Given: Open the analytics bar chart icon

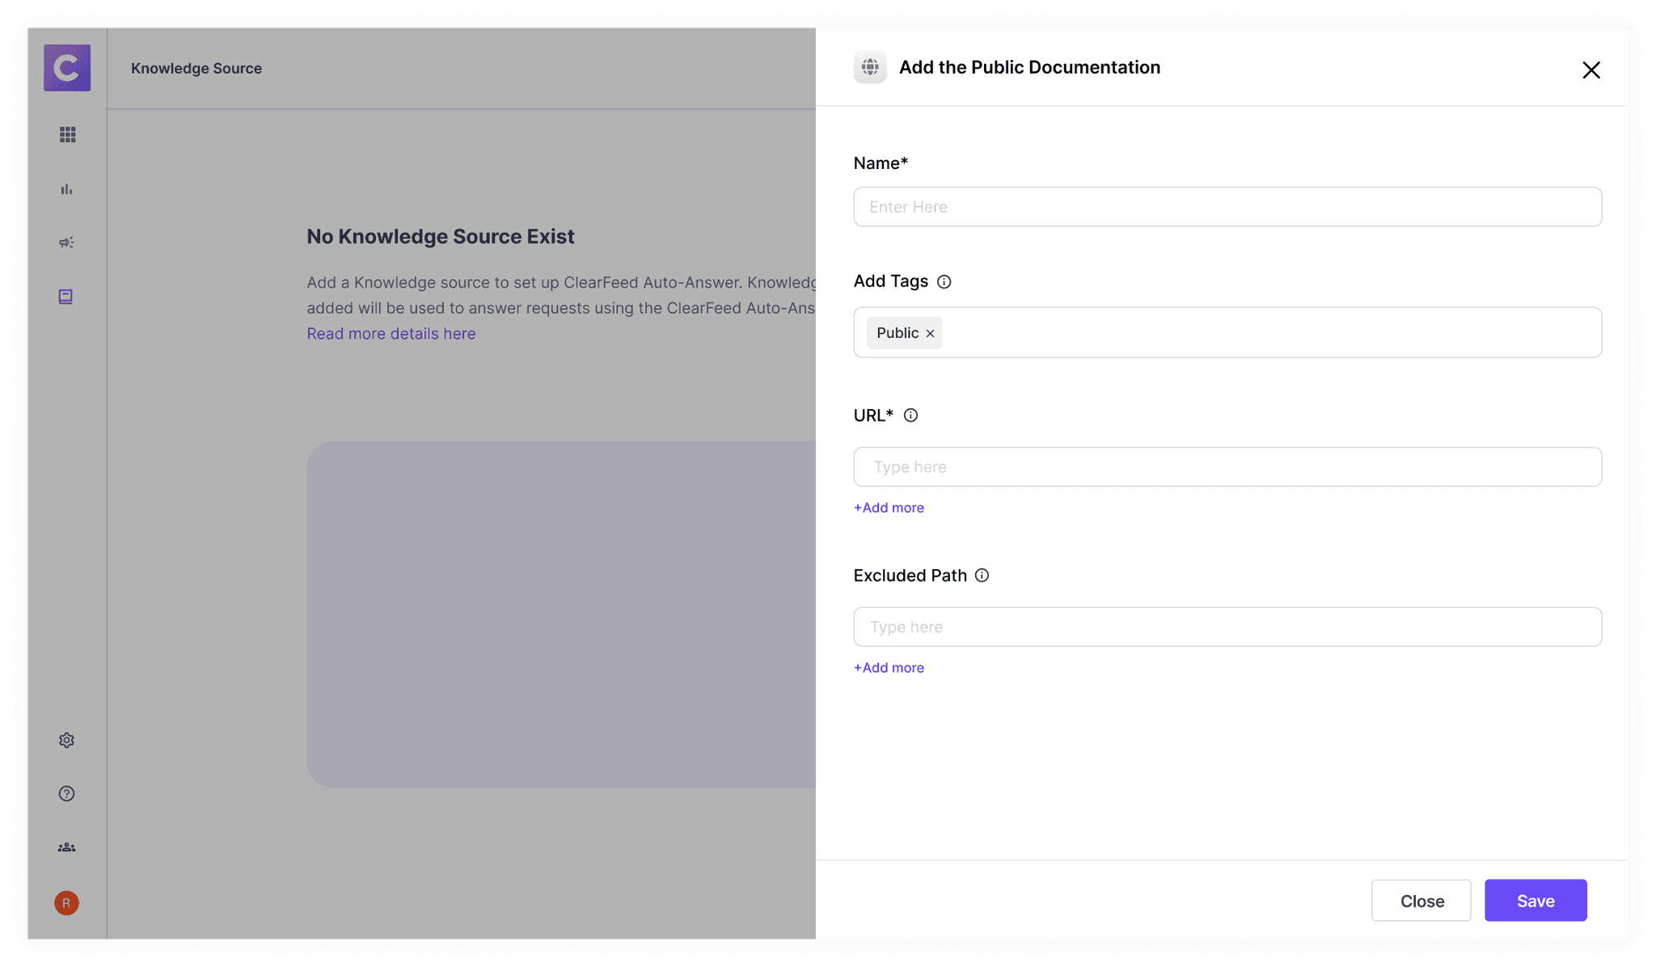Looking at the screenshot, I should click(x=67, y=189).
